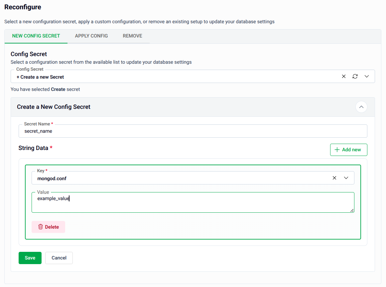
Task: Select the Create a new Secret option
Action: coord(40,76)
